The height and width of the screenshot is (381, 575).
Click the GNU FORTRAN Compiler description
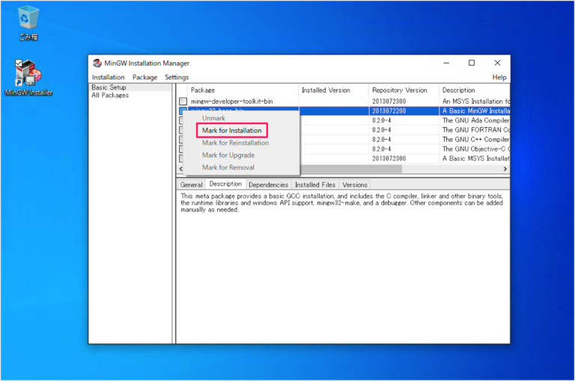(475, 130)
